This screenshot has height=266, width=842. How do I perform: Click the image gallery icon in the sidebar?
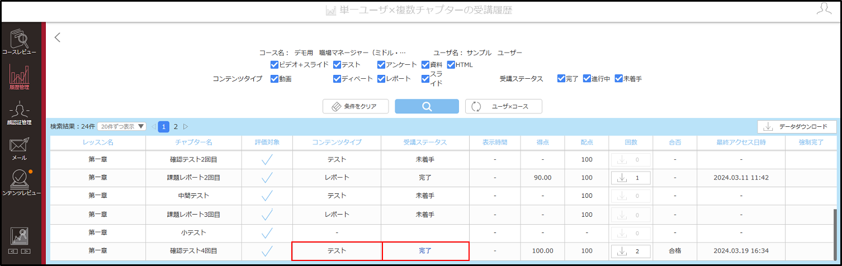[x=20, y=236]
